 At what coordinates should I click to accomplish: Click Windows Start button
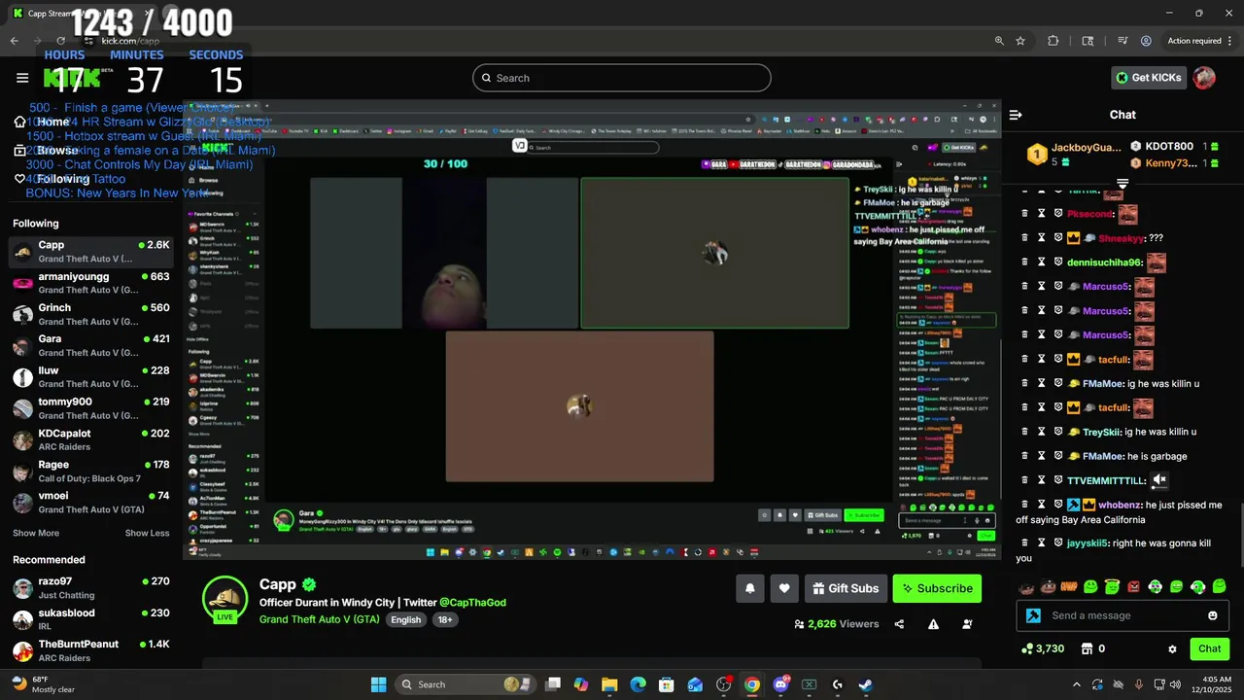(x=378, y=684)
